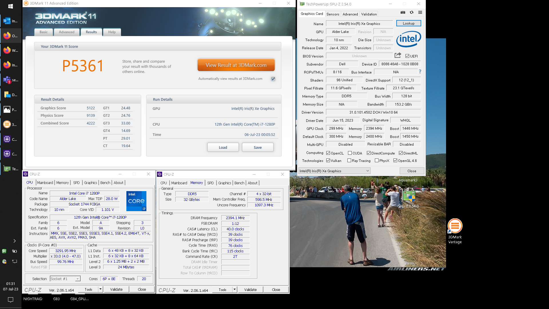The image size is (549, 309).
Task: Click the GPU-Z title bar icon
Action: tap(302, 4)
